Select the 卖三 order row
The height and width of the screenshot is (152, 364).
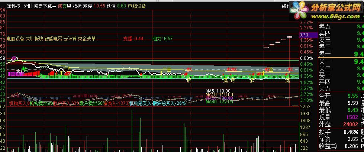[341, 40]
